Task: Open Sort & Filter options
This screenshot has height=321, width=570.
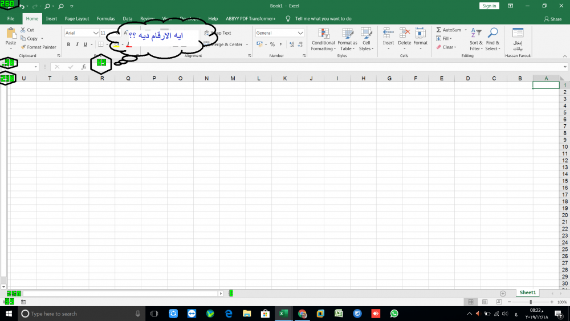Action: click(x=476, y=39)
